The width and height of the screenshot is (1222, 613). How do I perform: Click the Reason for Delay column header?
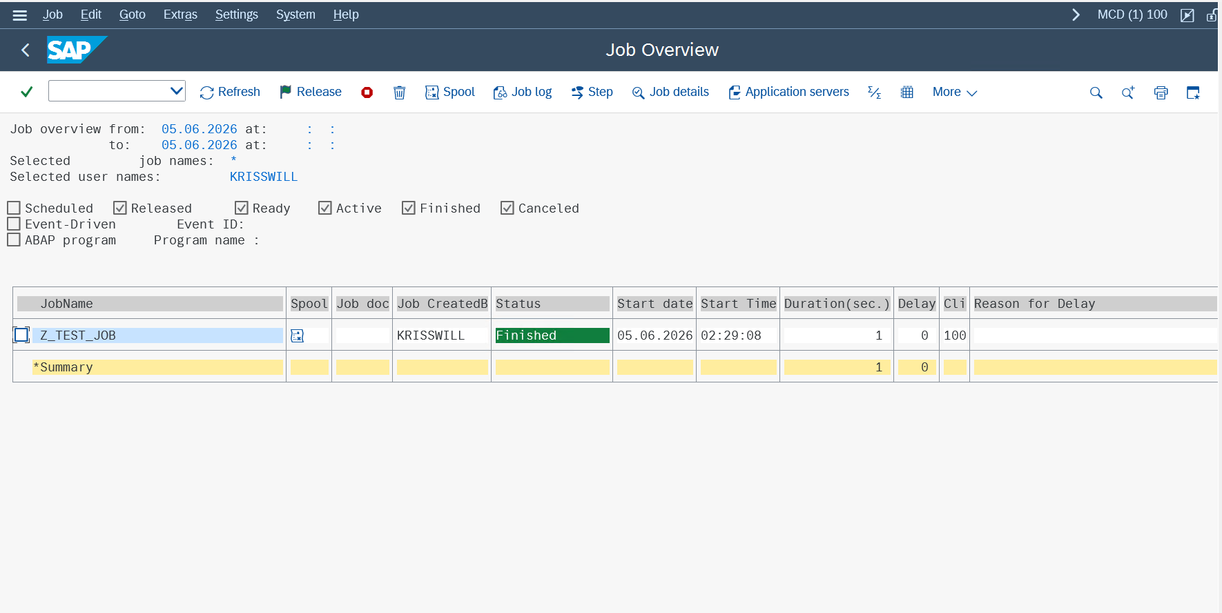point(1095,304)
